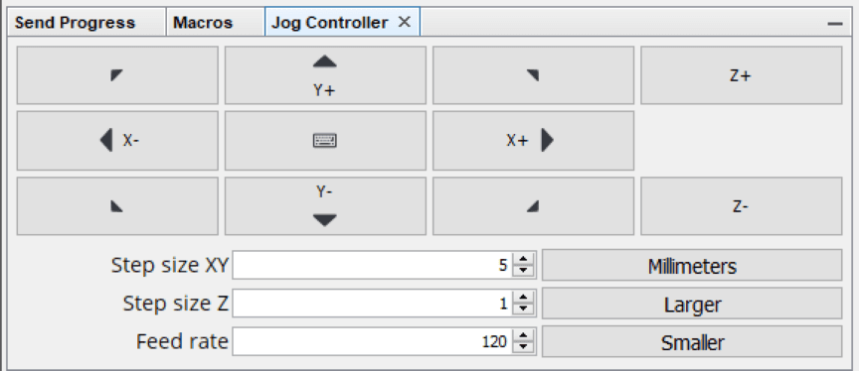Jog X- with the left arrow
Image resolution: width=859 pixels, height=371 pixels.
[117, 141]
